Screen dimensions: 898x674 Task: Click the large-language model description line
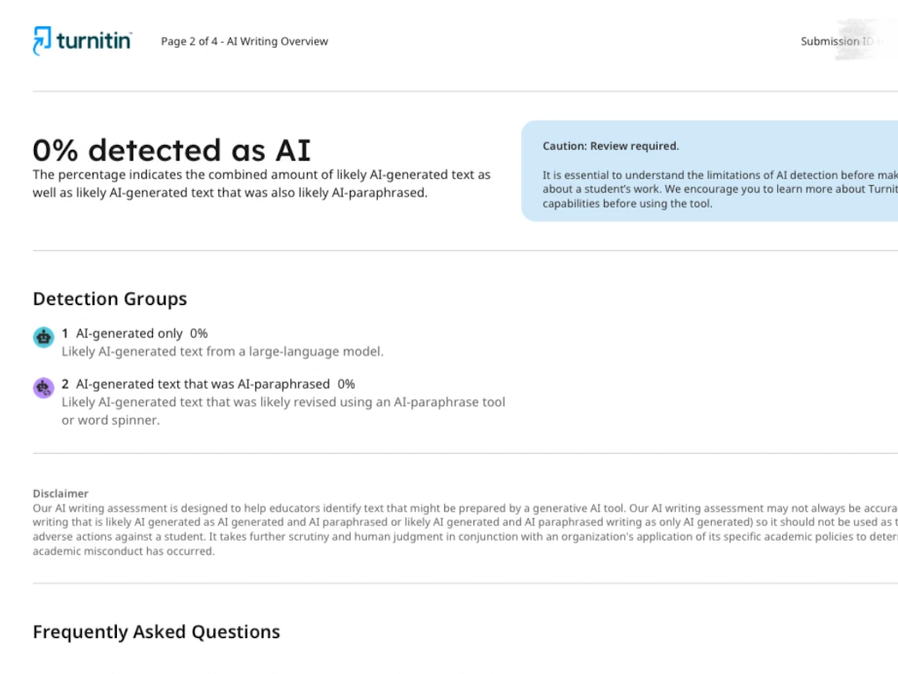[x=222, y=352]
